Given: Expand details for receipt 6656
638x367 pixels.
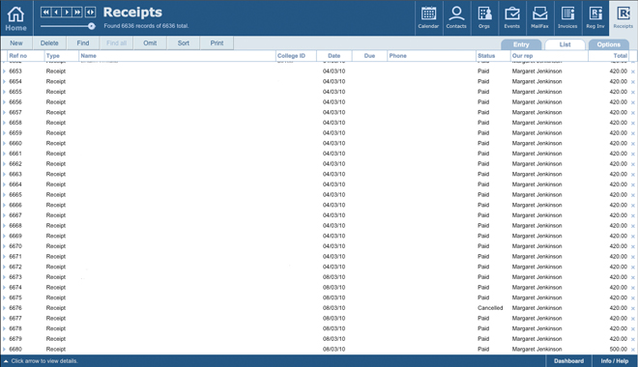Looking at the screenshot, I should pos(4,102).
